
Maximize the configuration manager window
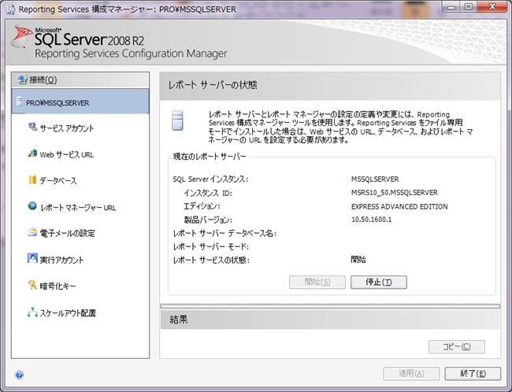point(468,7)
